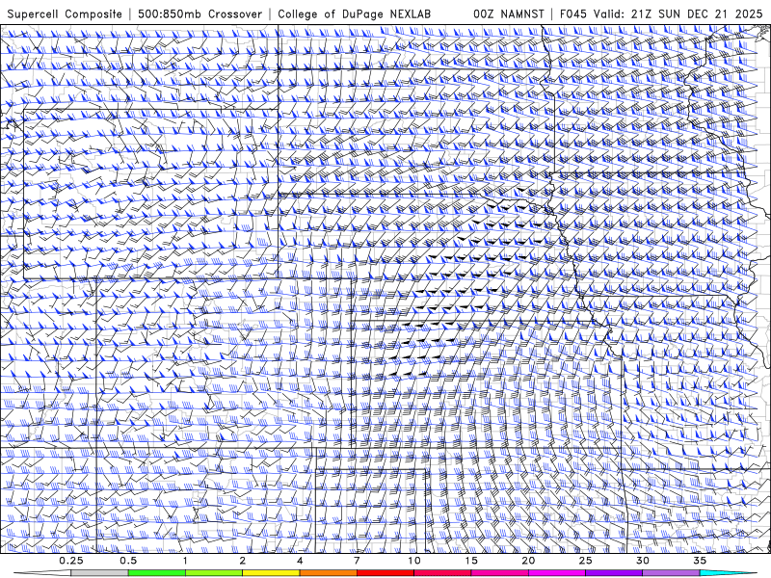This screenshot has width=771, height=578.
Task: Select the purple swatch between 25 and 30
Action: (614, 573)
